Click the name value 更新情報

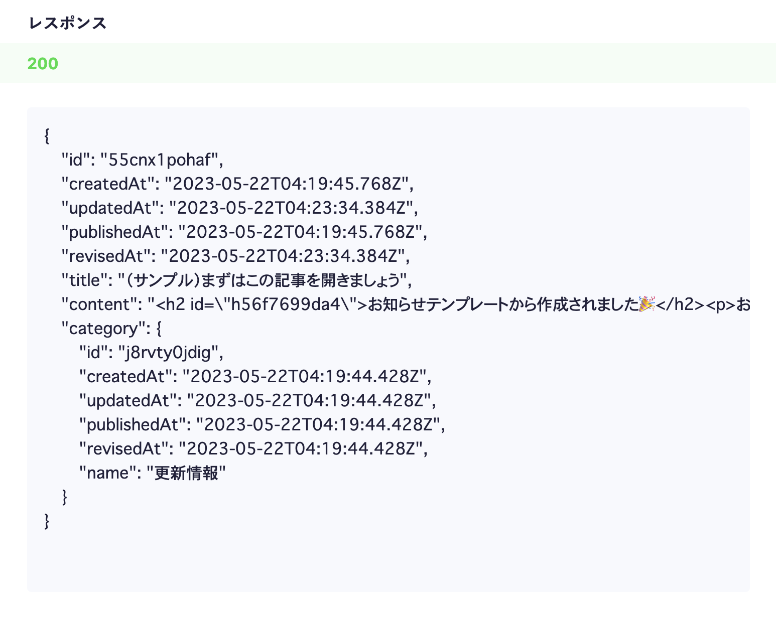pos(186,473)
